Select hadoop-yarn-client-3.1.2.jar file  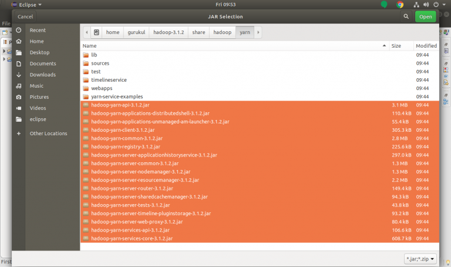[123, 129]
